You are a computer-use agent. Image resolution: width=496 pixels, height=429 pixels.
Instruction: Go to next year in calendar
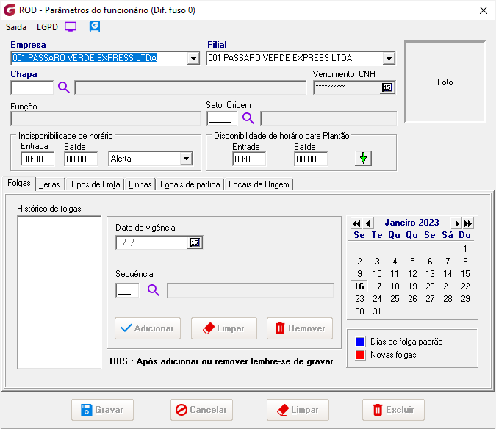(468, 223)
